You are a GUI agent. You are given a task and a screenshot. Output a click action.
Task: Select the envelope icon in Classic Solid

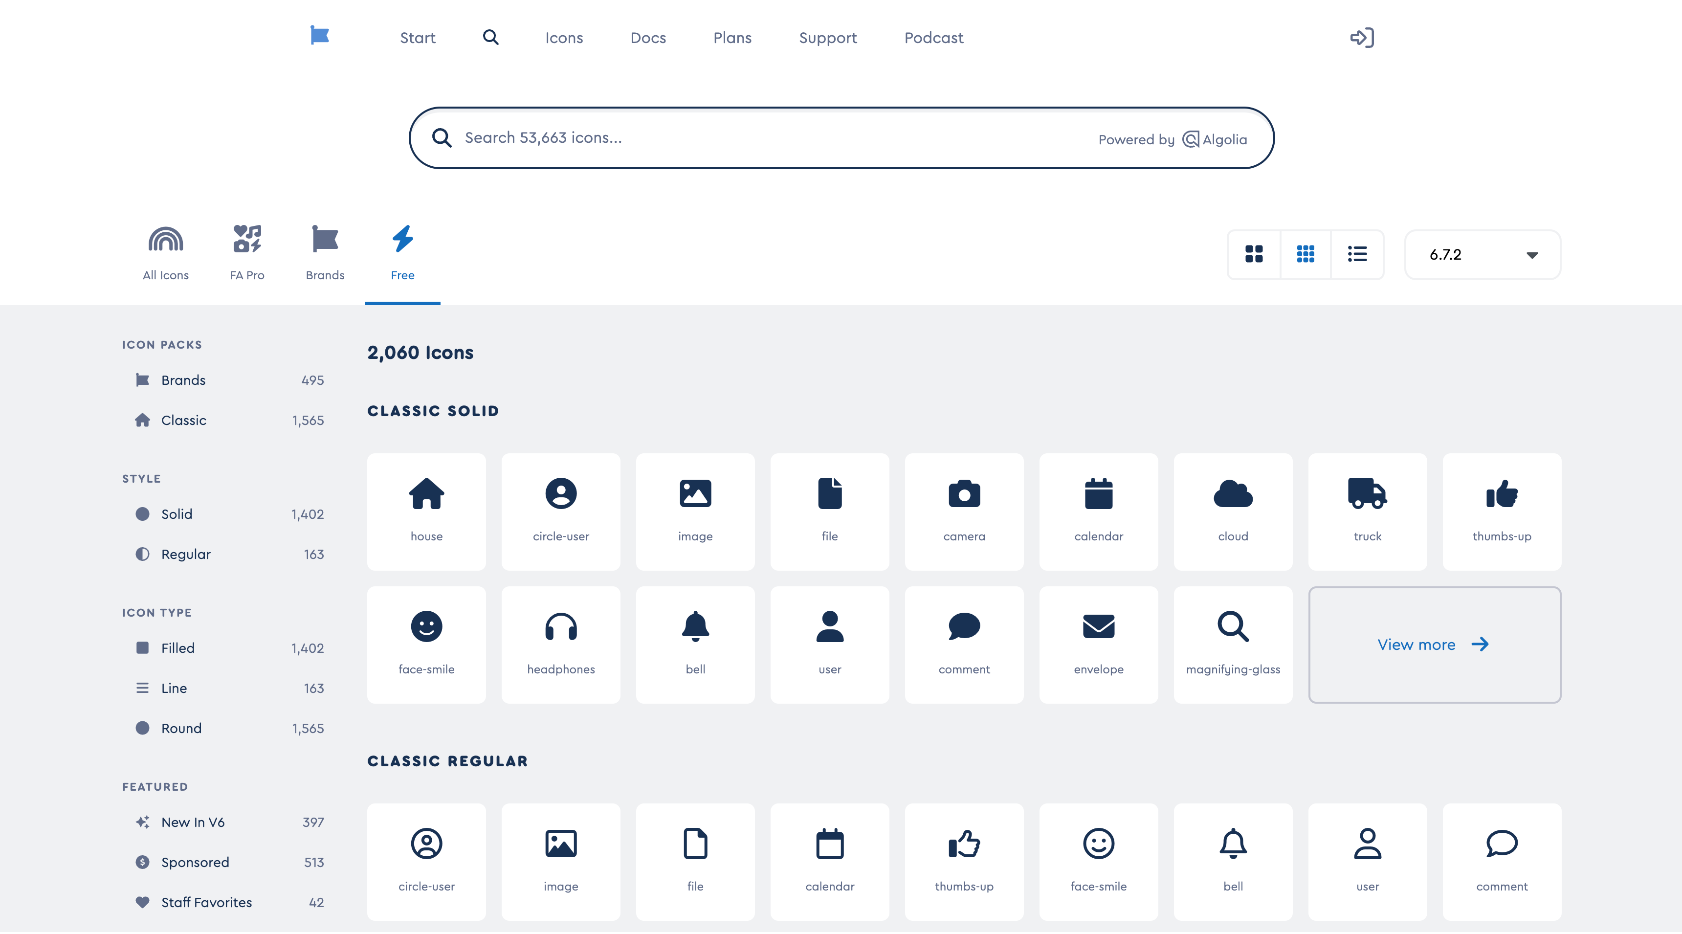1098,644
